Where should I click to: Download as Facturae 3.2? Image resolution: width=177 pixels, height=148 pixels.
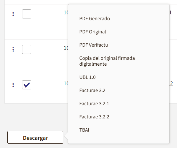click(92, 90)
